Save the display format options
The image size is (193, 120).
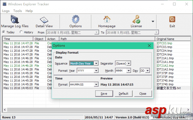pos(104,94)
